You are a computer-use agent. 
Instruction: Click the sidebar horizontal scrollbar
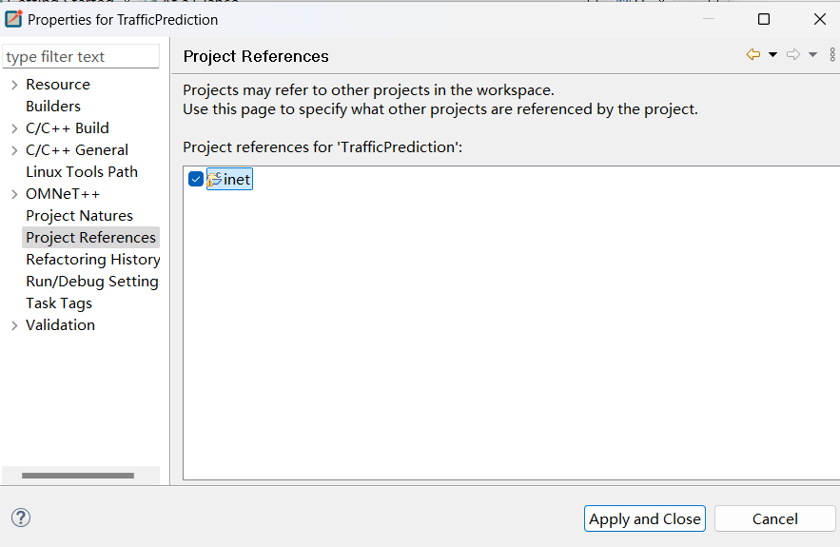[x=77, y=475]
